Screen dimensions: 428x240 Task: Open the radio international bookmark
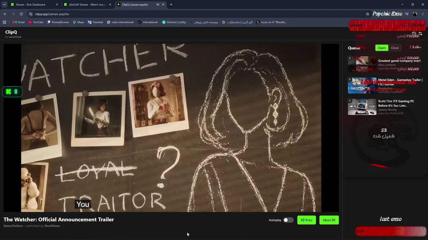point(120,22)
